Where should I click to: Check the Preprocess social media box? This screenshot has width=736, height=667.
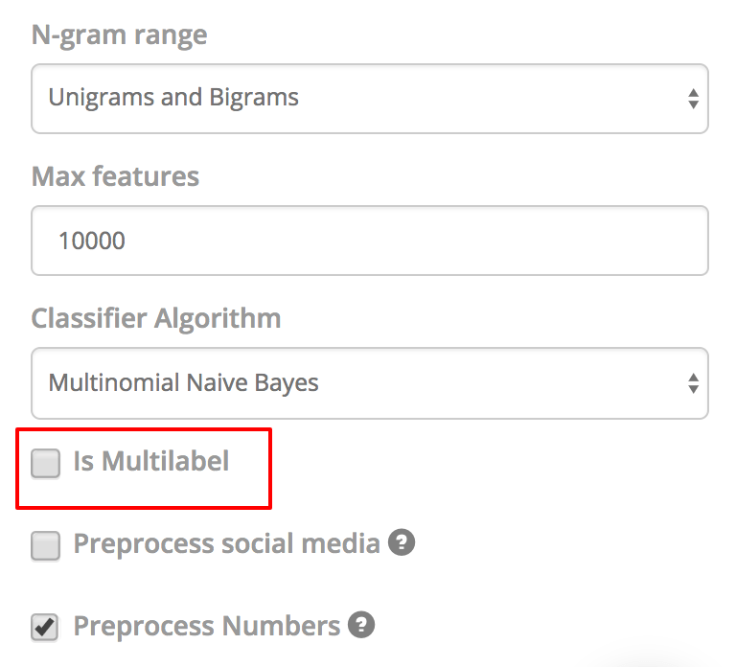[x=45, y=545]
